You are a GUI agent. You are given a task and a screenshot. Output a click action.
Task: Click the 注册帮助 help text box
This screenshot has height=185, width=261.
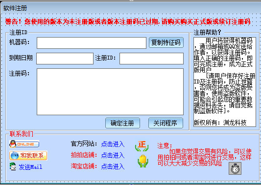tap(225, 82)
